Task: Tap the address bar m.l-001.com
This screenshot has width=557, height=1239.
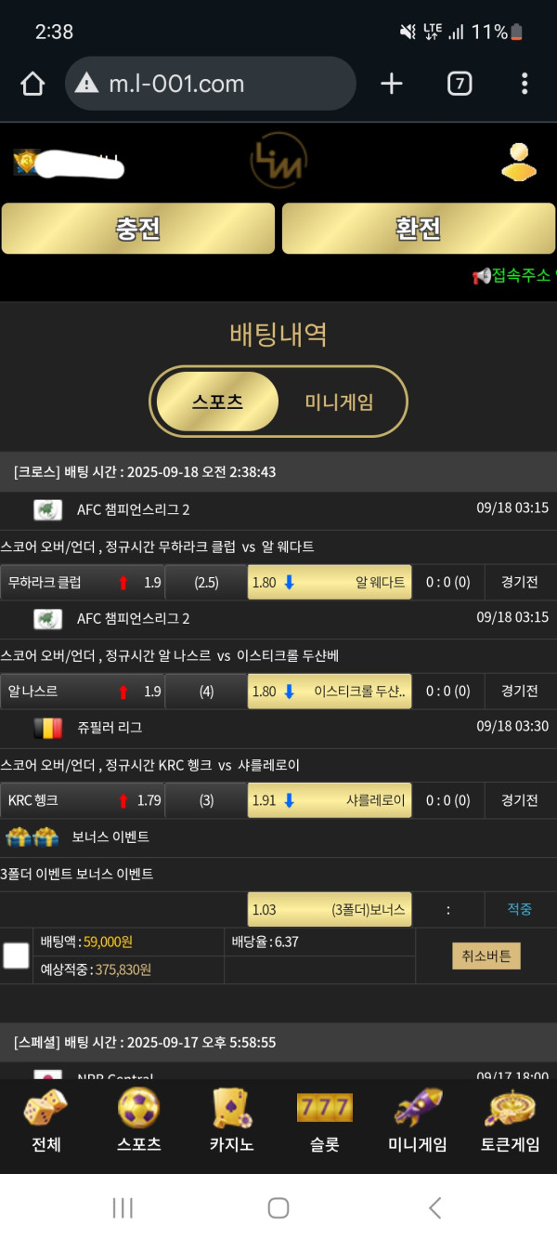Action: coord(211,84)
